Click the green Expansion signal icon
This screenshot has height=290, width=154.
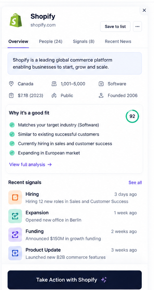tap(15, 216)
